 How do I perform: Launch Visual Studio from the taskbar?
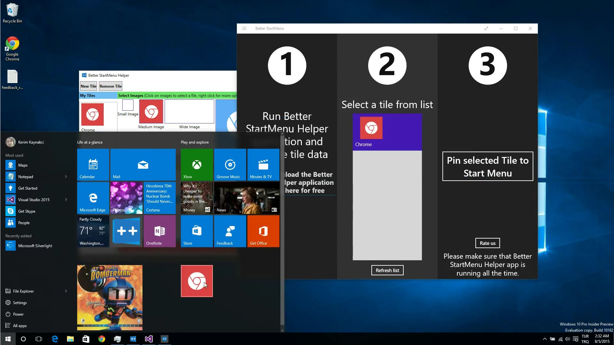click(x=149, y=339)
